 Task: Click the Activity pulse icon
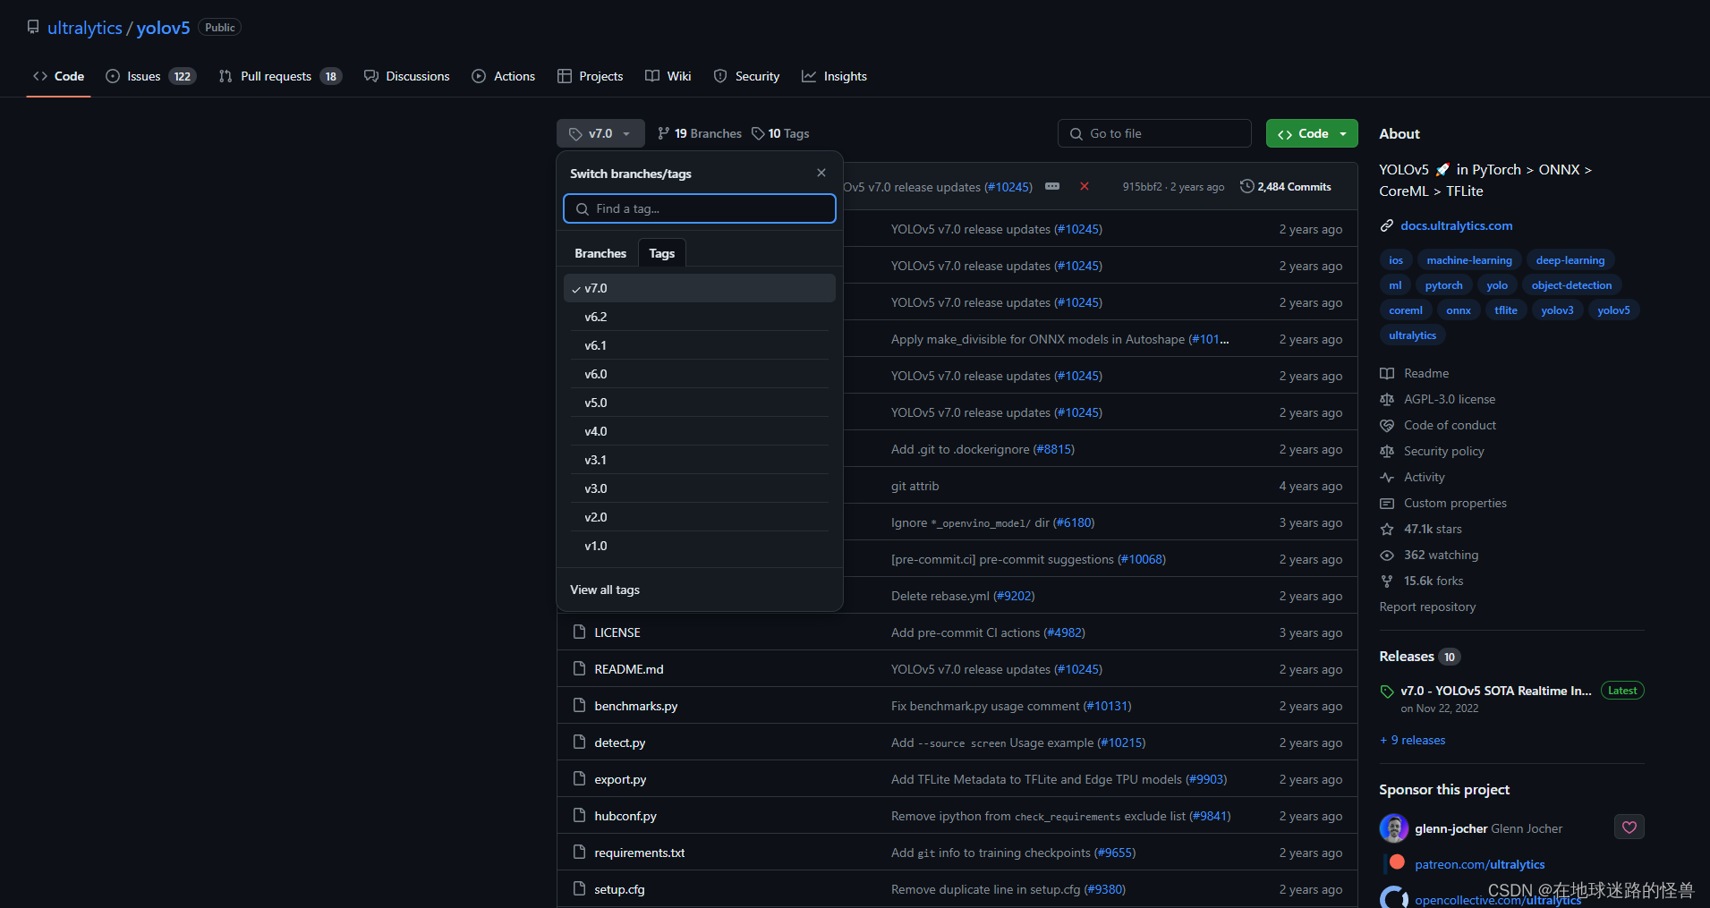pyautogui.click(x=1386, y=477)
